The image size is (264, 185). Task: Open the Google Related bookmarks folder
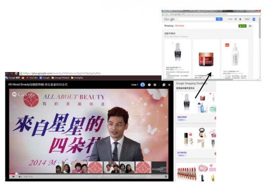60,78
